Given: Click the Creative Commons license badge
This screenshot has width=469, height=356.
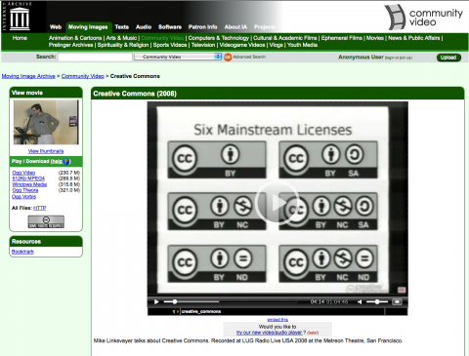Looking at the screenshot, I should pos(46,221).
